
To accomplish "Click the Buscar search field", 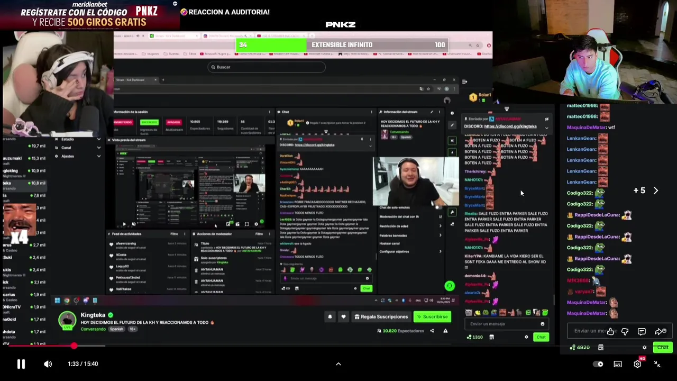I will click(266, 67).
